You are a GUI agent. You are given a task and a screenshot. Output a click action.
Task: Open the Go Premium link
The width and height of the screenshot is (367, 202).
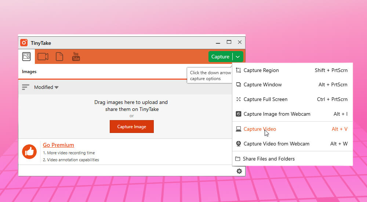click(x=58, y=145)
